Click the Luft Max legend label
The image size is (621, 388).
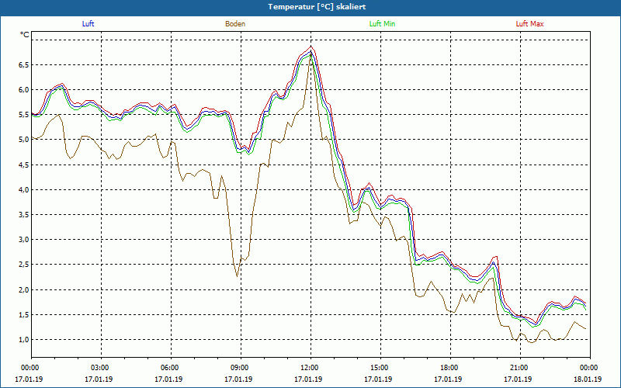click(x=529, y=24)
